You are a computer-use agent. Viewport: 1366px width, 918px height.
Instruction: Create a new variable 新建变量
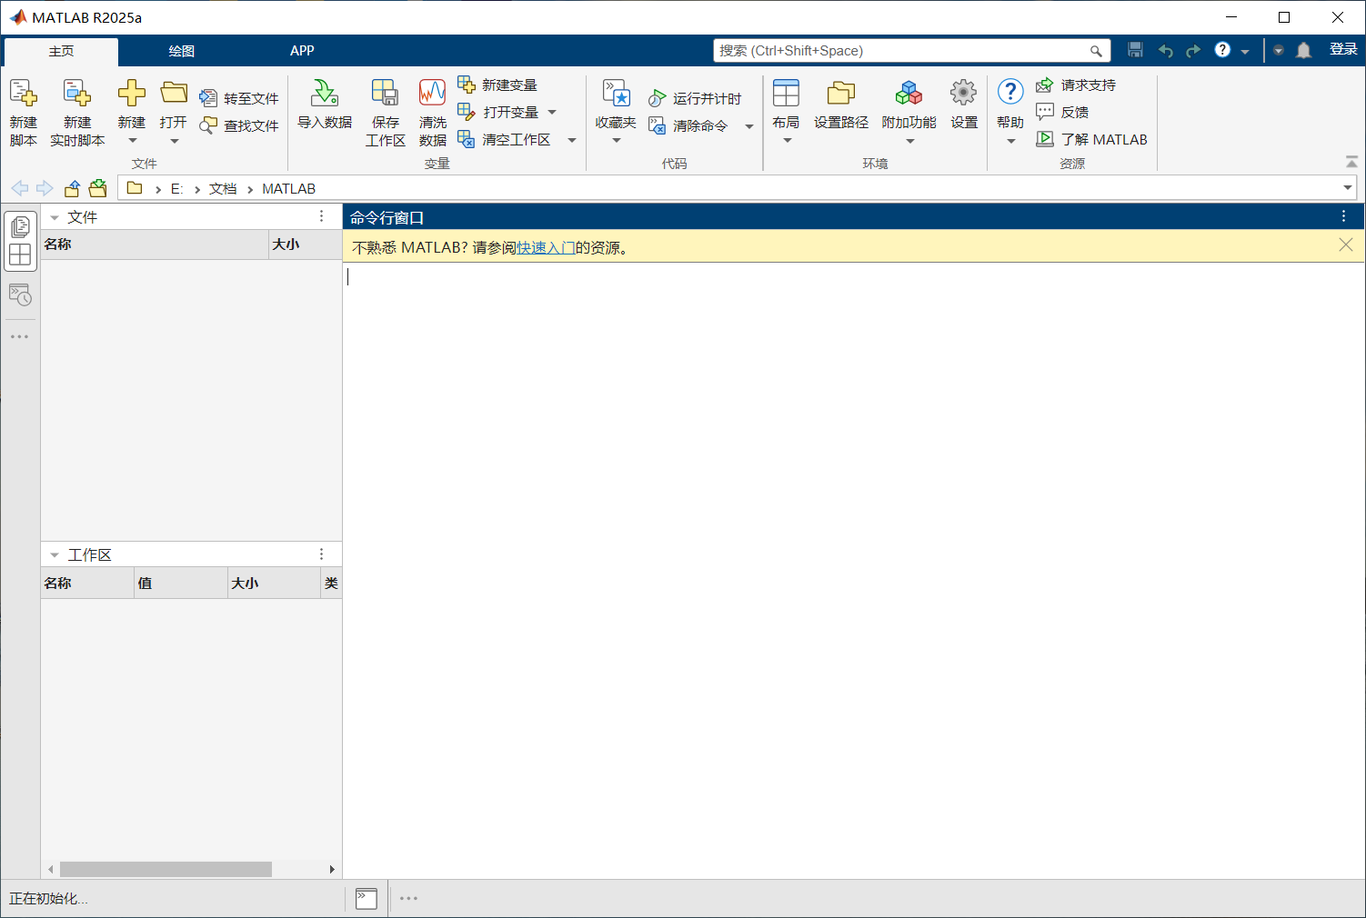click(x=497, y=85)
